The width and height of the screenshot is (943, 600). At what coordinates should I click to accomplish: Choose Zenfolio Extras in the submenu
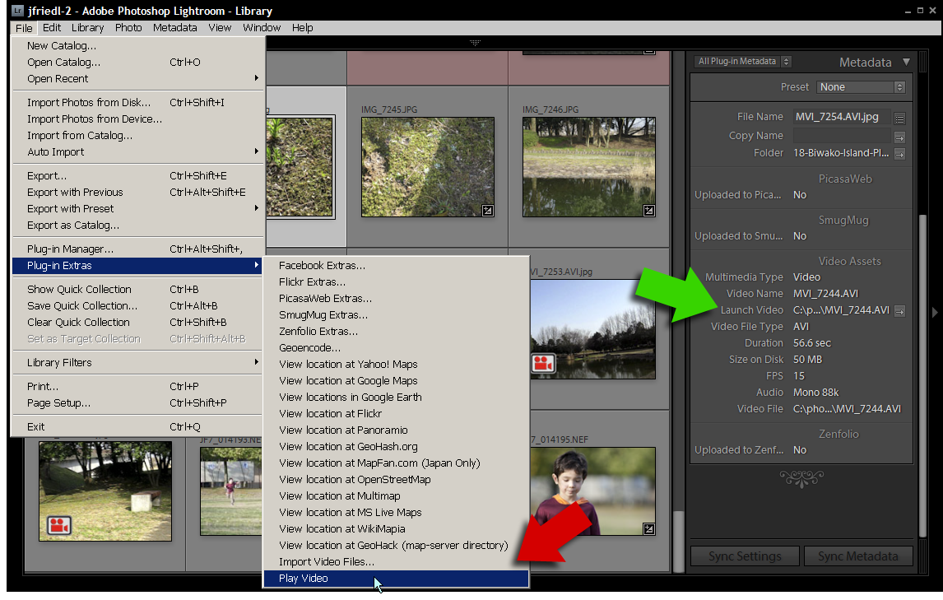point(397,332)
